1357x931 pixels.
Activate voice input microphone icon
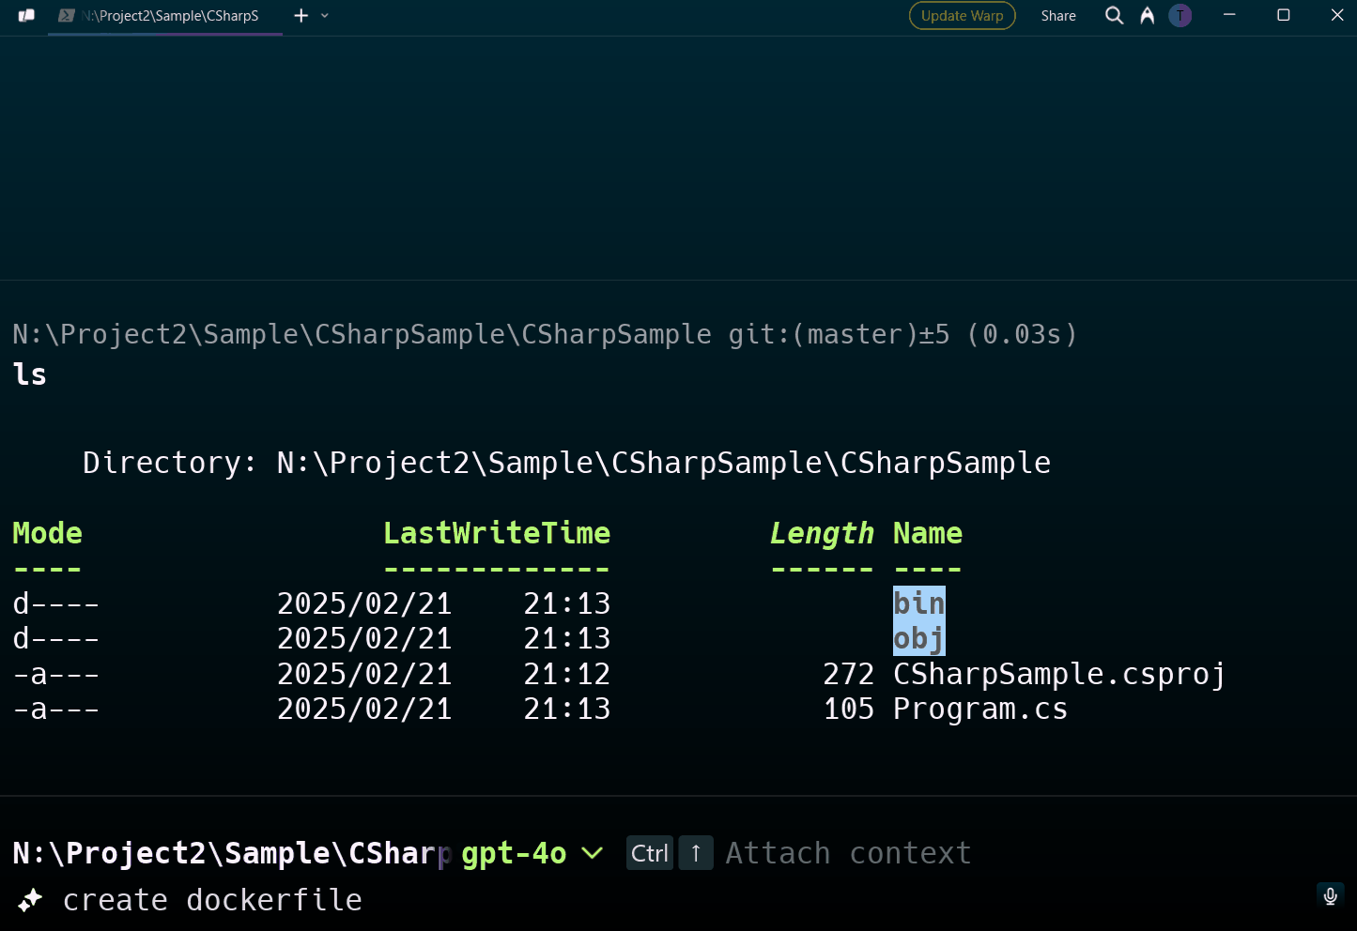1330,895
